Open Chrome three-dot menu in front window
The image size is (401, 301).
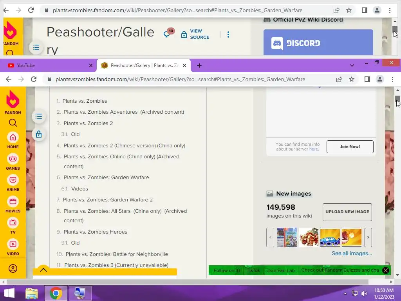click(392, 79)
